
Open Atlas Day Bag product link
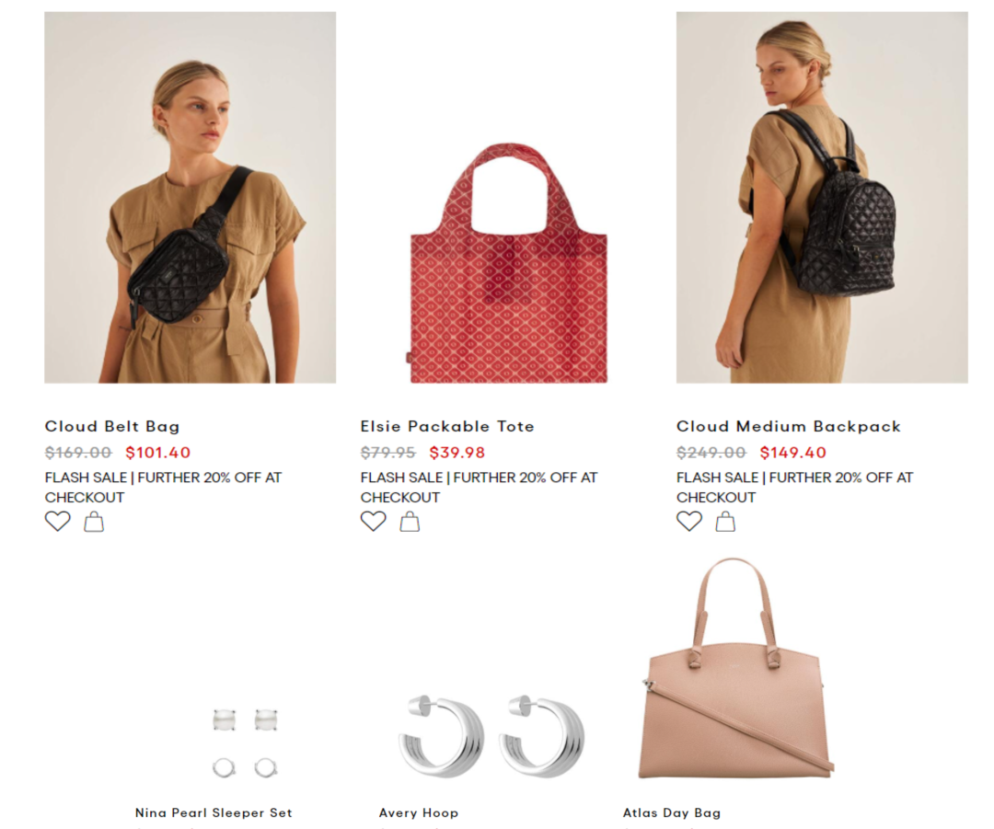click(x=672, y=812)
